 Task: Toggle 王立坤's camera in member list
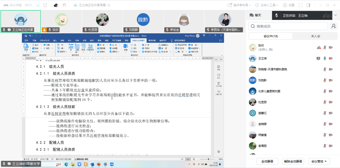coord(331,58)
